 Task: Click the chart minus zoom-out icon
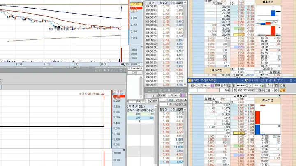134,69
